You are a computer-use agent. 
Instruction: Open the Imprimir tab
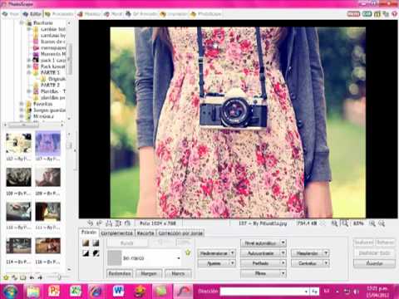click(x=174, y=14)
